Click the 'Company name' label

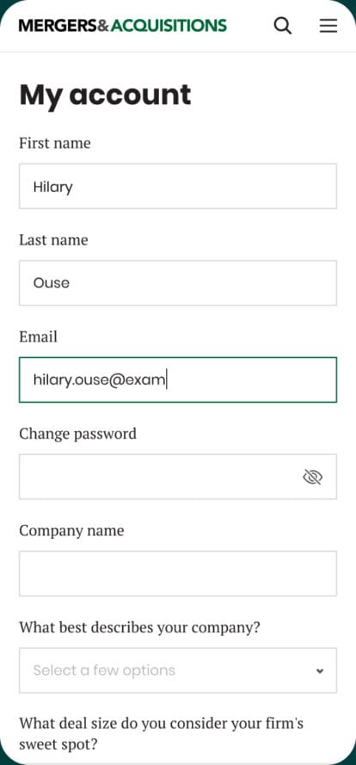click(71, 530)
